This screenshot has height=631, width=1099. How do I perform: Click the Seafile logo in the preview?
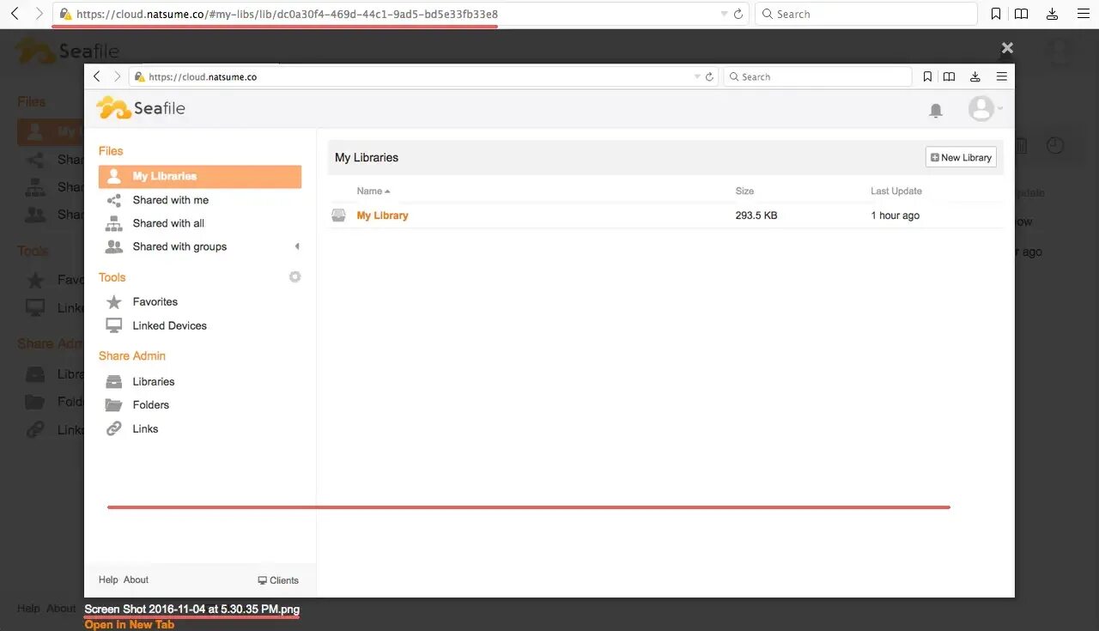pyautogui.click(x=141, y=108)
